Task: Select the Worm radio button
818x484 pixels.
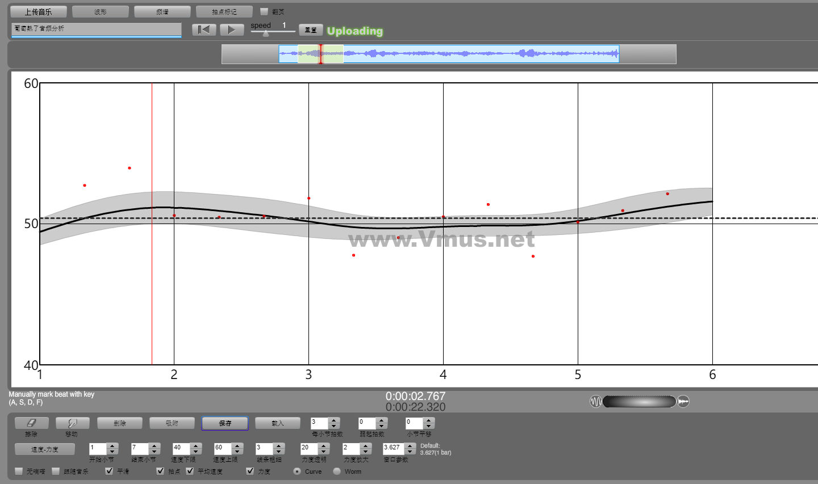Action: tap(337, 471)
